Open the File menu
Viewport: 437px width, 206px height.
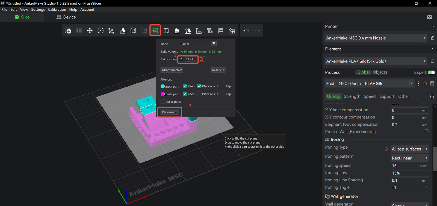pos(4,9)
